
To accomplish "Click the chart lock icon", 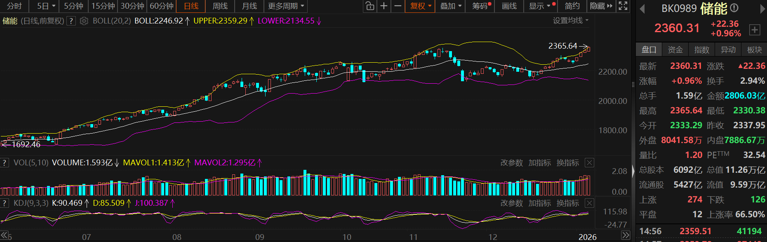I will point(370,6).
